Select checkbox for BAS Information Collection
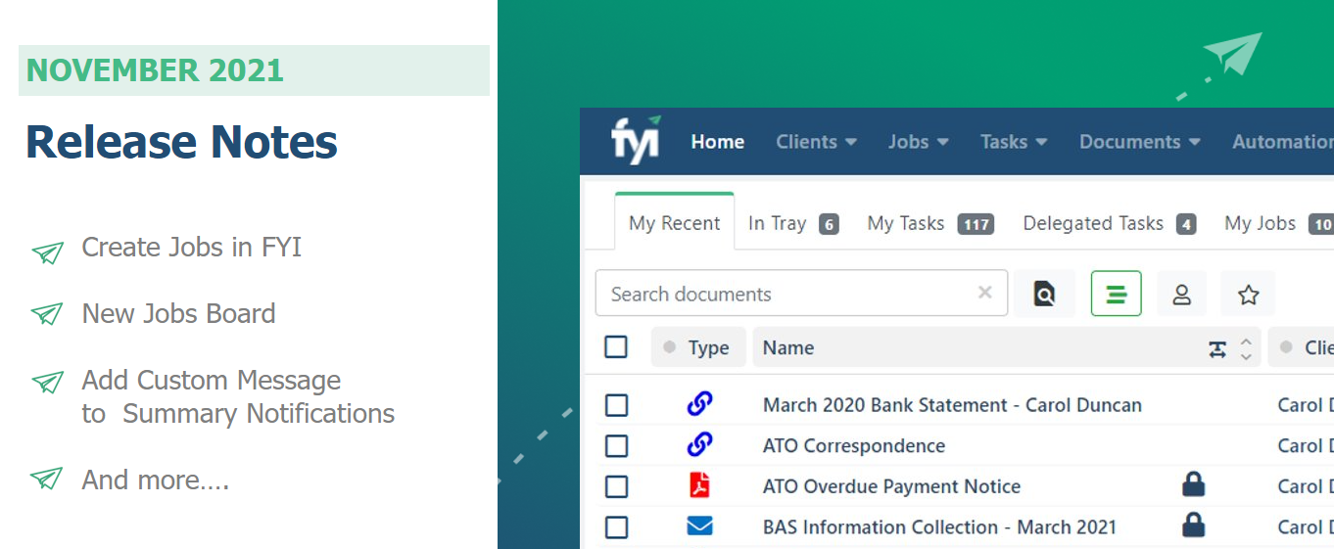 616,527
